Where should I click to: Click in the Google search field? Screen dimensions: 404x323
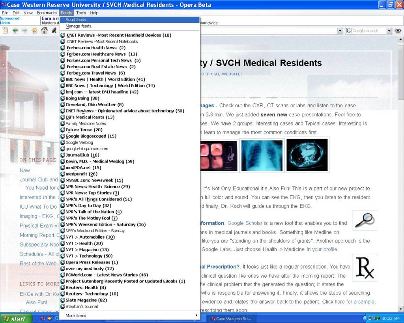tap(368, 31)
